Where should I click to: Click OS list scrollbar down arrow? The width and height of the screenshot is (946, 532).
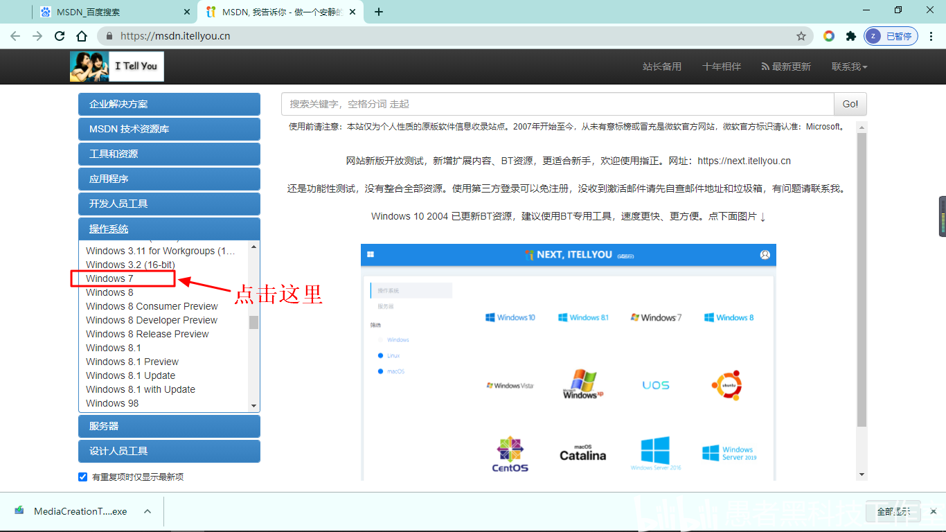click(253, 406)
